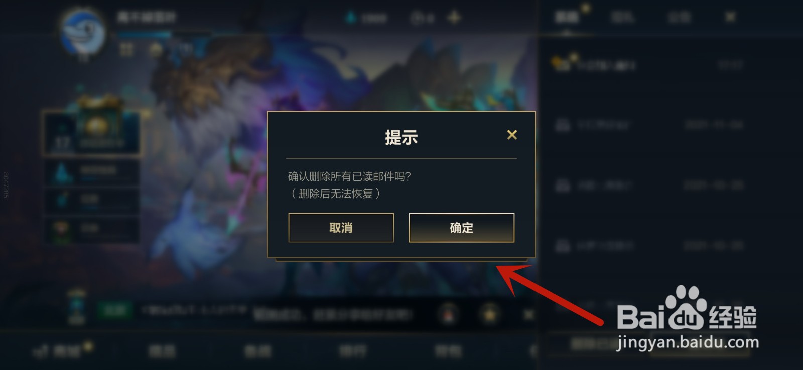803x370 pixels.
Task: Close the mail side panel
Action: coord(730,17)
